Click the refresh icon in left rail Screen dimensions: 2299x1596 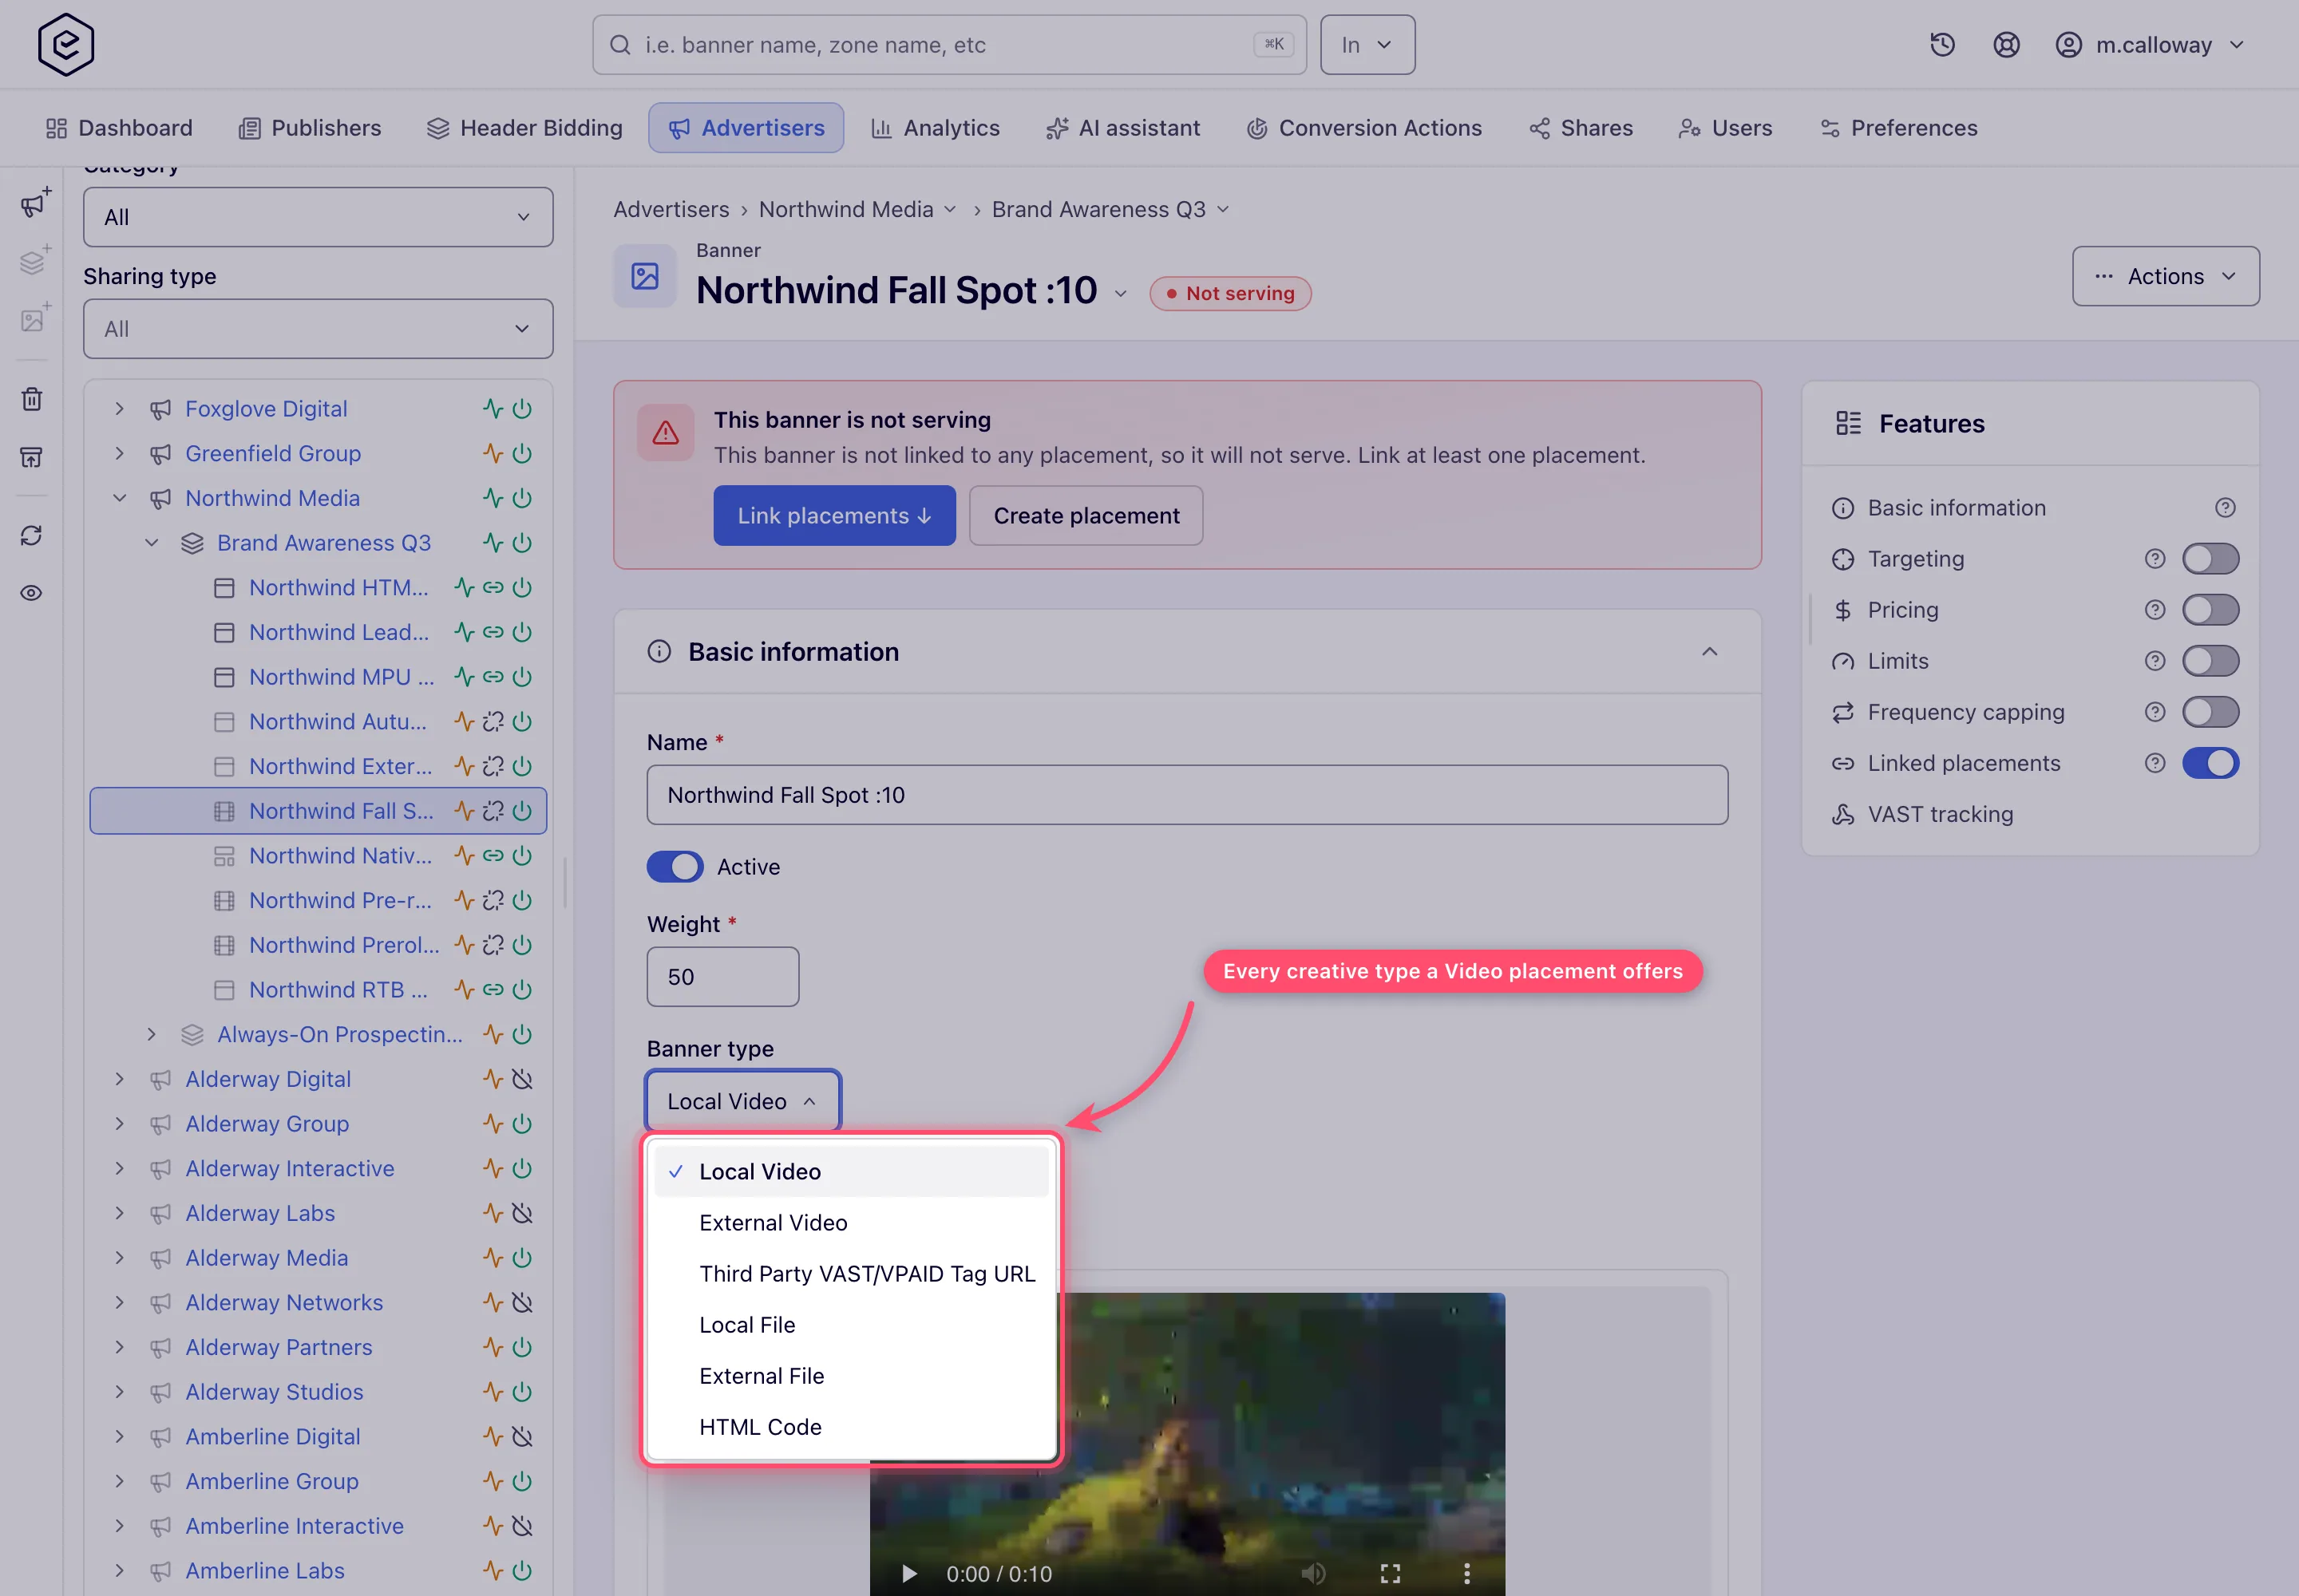[32, 535]
